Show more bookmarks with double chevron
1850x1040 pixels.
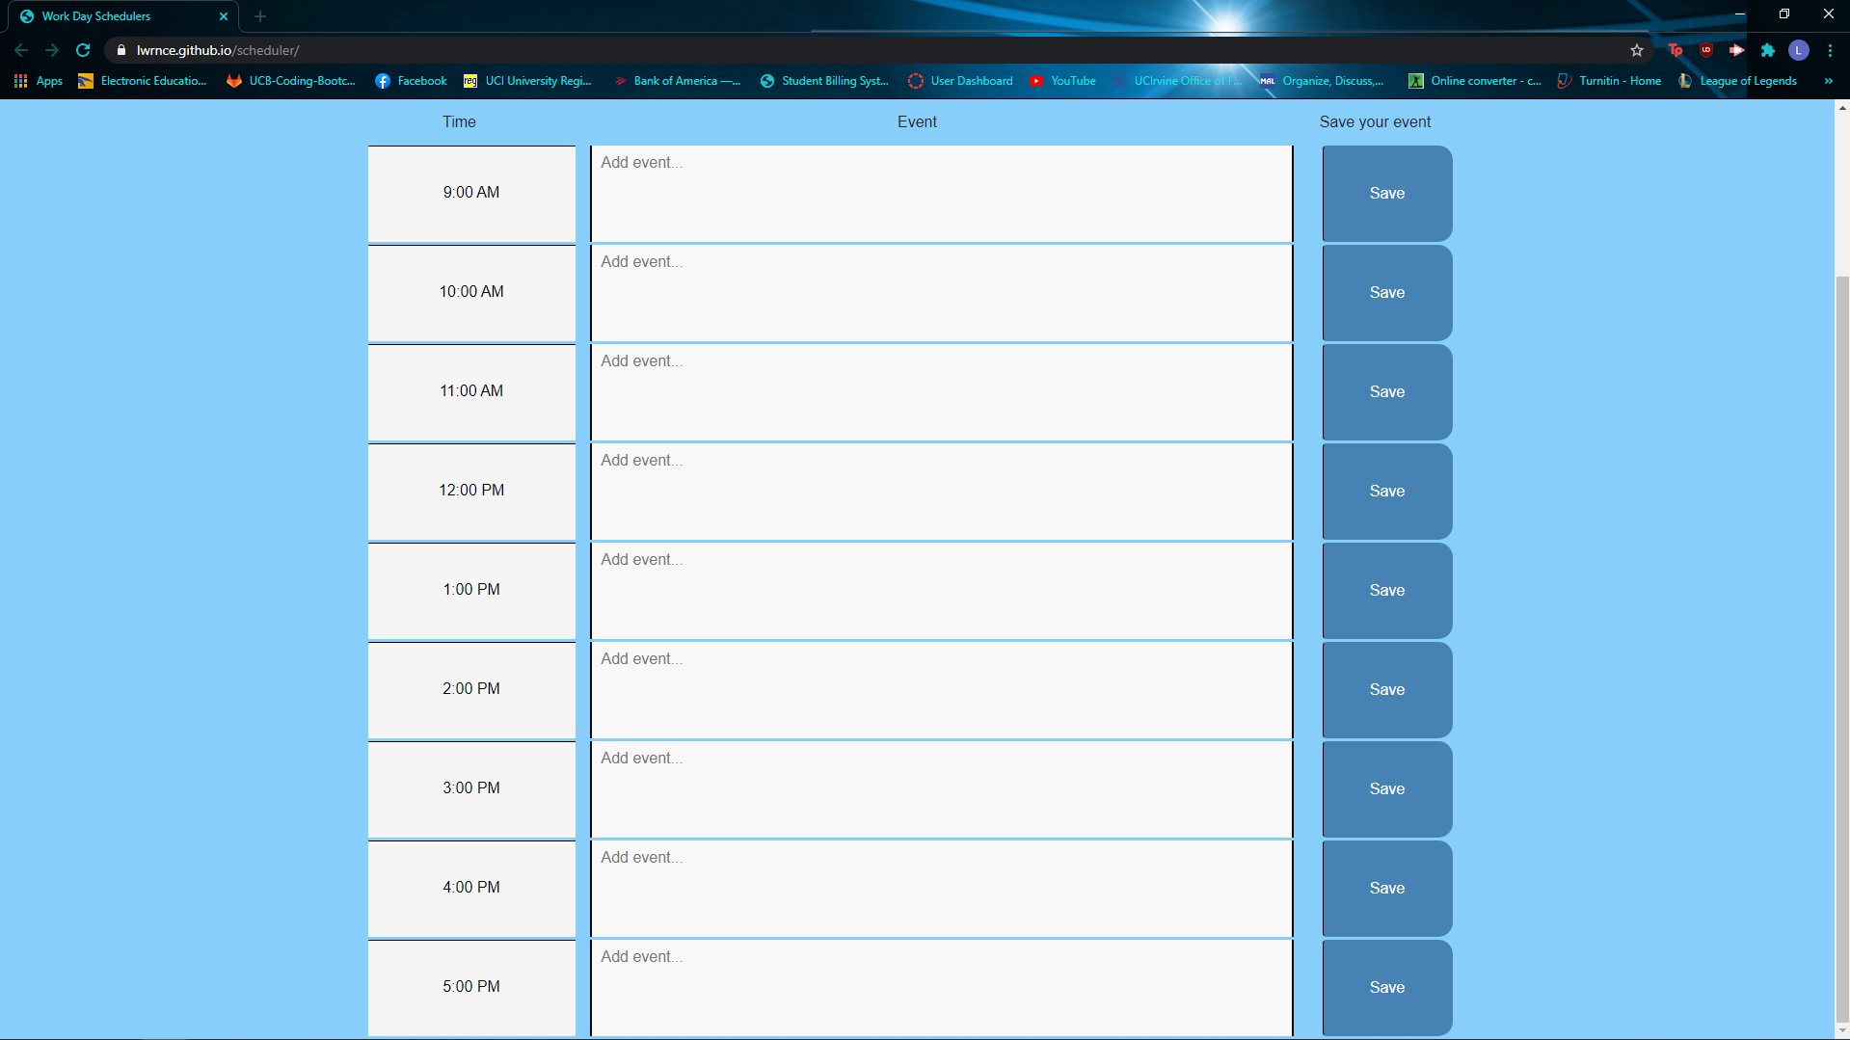coord(1829,81)
